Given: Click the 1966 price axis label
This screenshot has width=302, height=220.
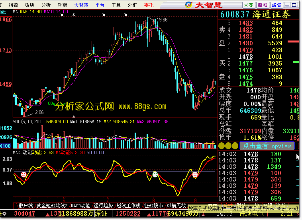Looking at the screenshot, I should [x=6, y=19].
